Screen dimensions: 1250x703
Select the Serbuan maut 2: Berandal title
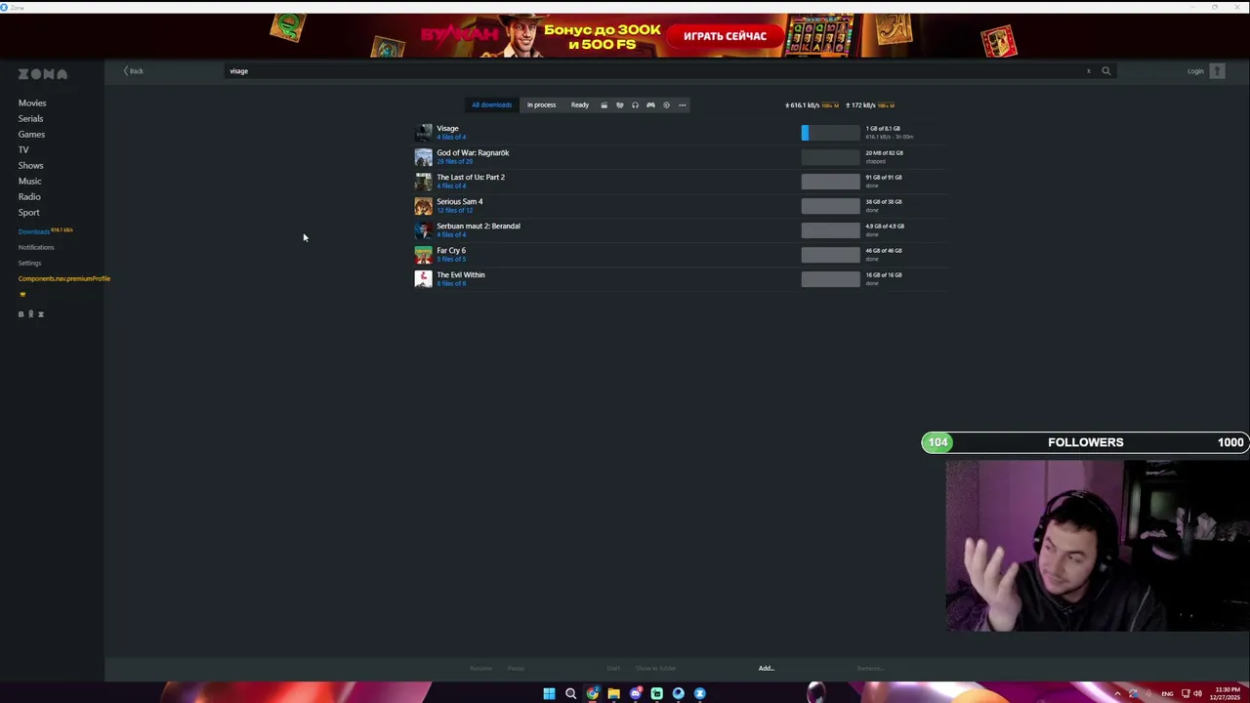coord(479,227)
